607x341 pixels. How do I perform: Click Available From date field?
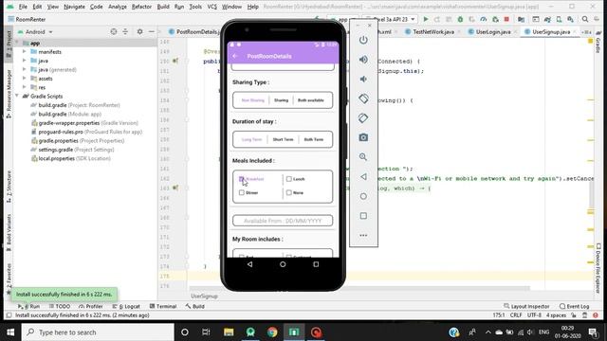[283, 221]
